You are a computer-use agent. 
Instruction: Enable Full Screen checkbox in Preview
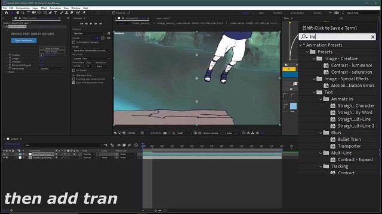(73, 70)
